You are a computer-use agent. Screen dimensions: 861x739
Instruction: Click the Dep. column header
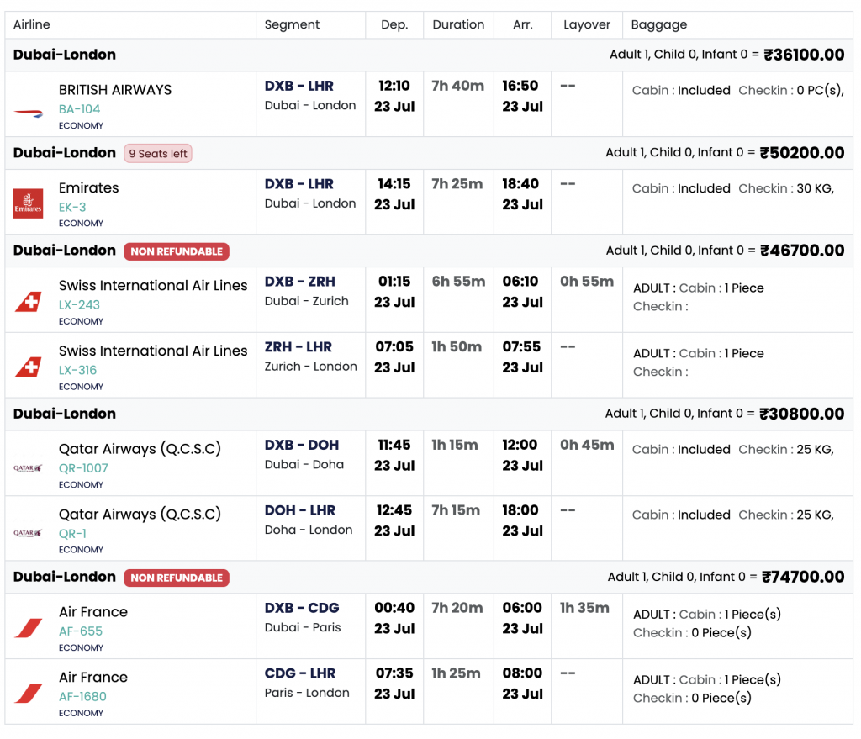pos(394,24)
